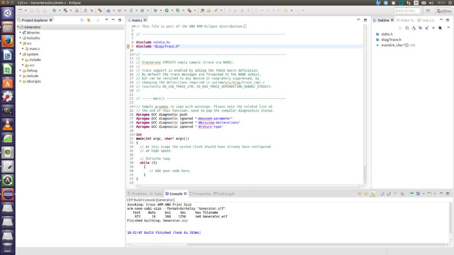Open the Open Console dropdown arrow
The image size is (454, 255).
tap(435, 194)
